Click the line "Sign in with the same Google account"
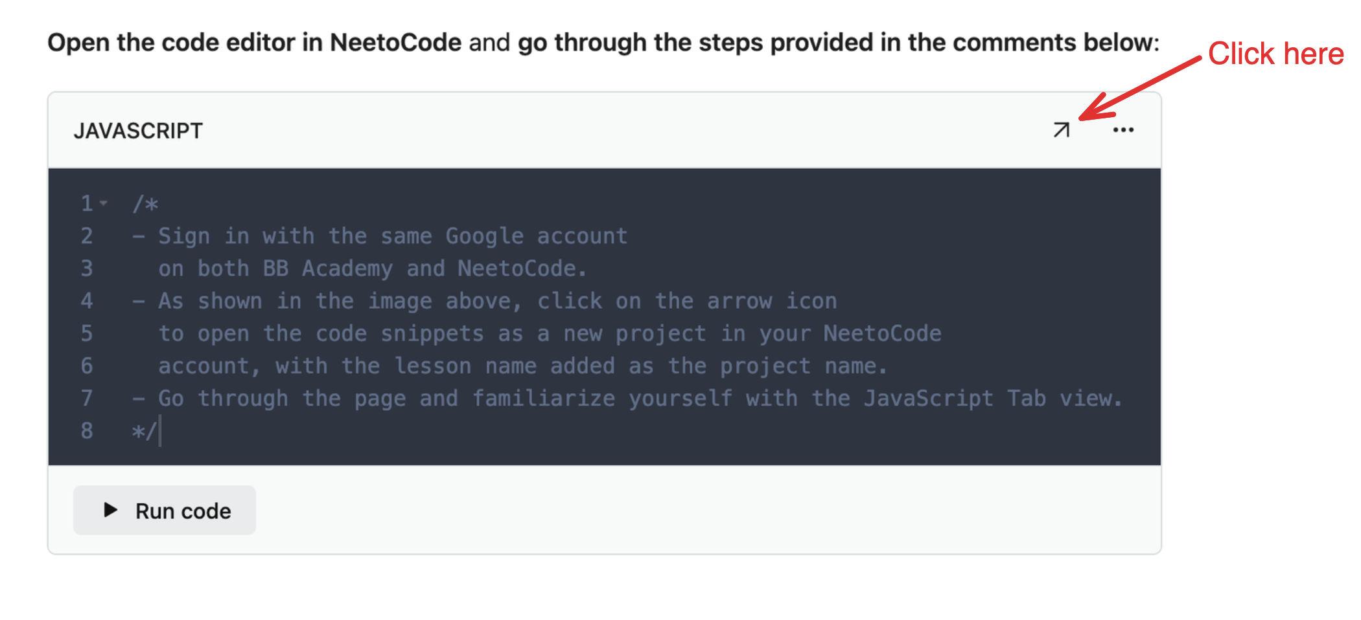The width and height of the screenshot is (1361, 620). (x=392, y=236)
